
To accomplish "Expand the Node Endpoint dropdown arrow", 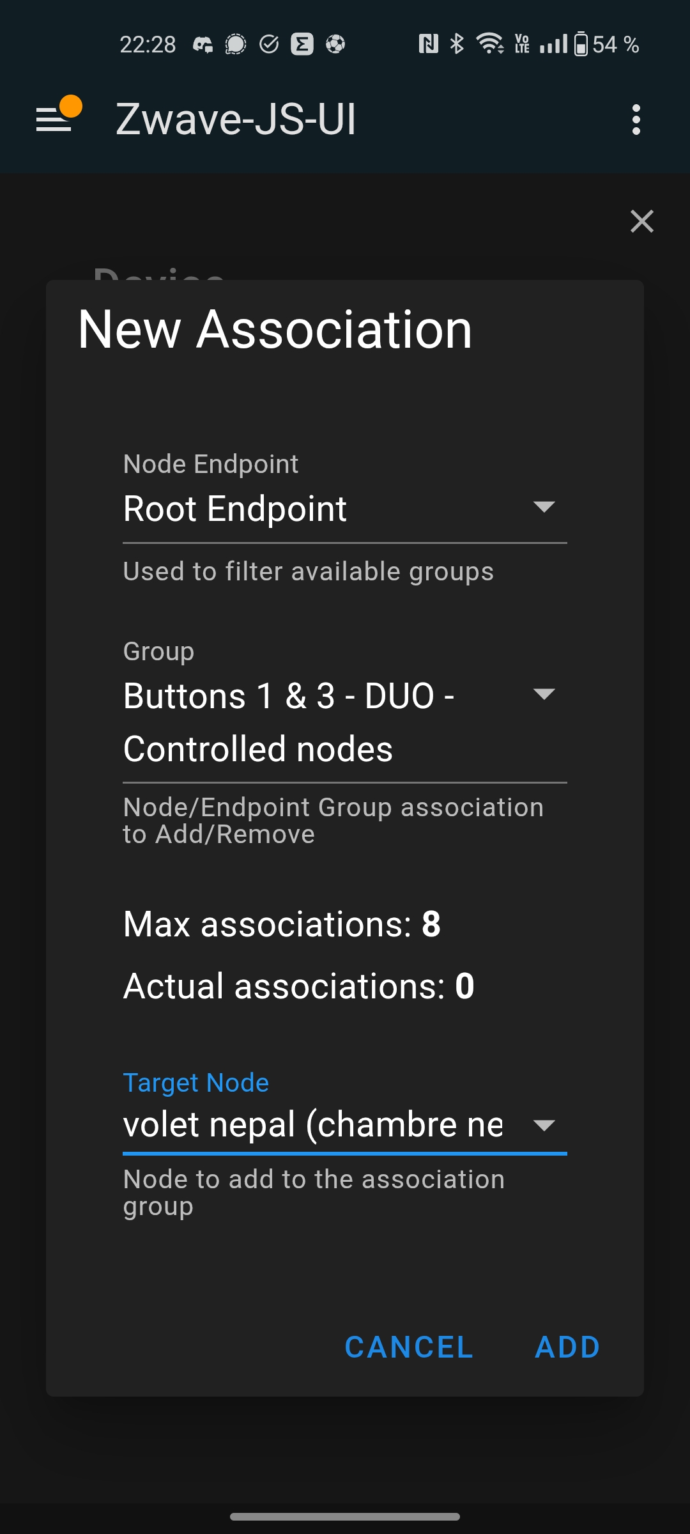I will pos(544,507).
